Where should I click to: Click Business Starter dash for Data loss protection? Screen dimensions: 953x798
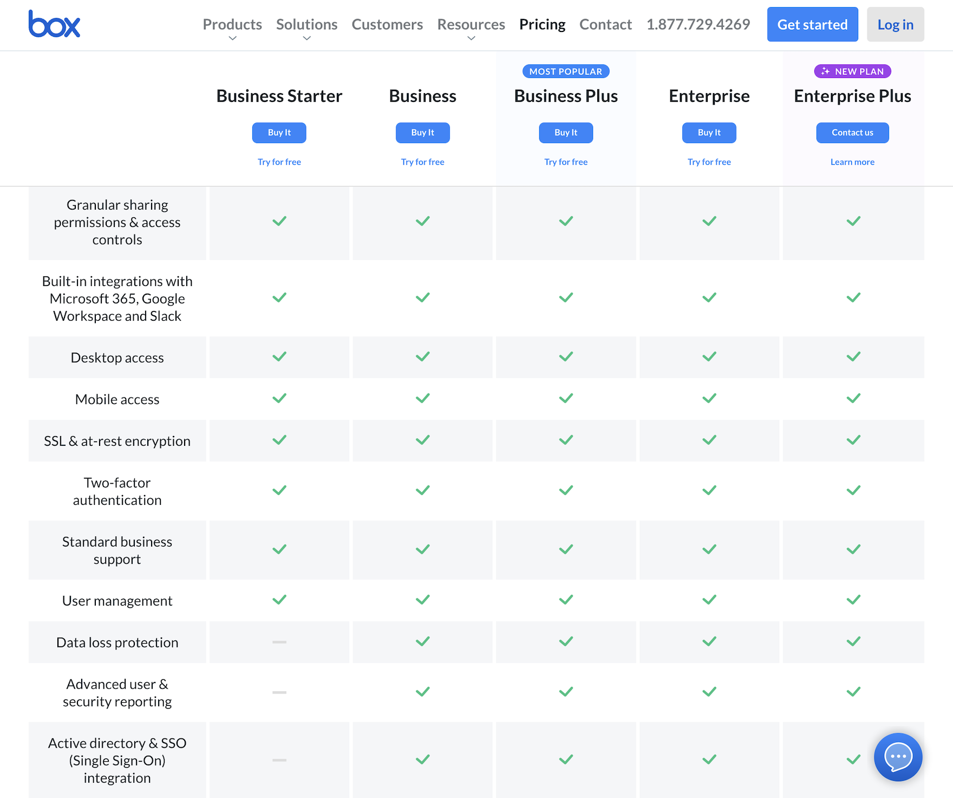[x=279, y=642]
